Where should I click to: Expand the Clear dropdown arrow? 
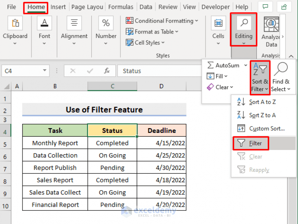(232, 87)
